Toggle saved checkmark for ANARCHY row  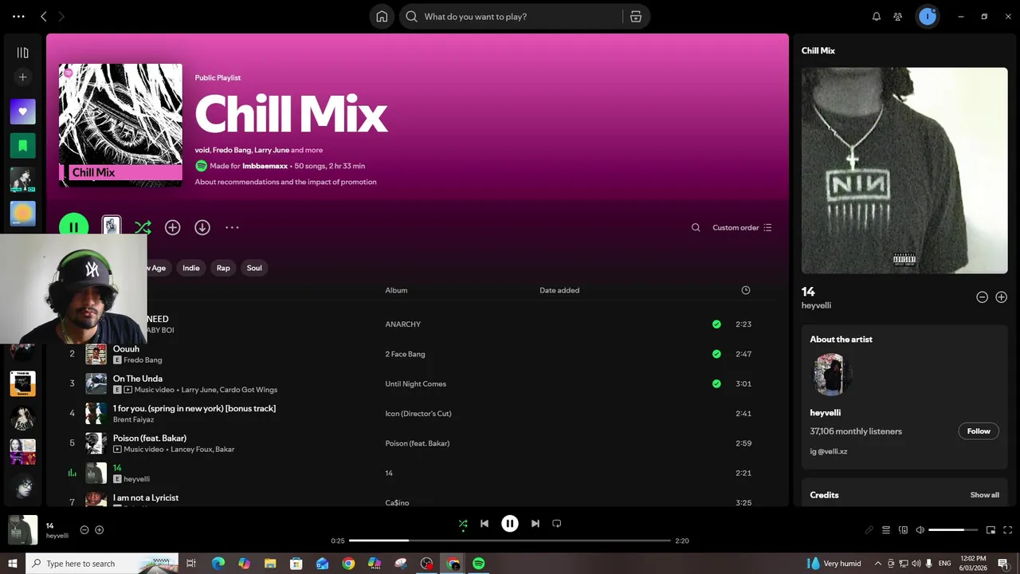click(x=716, y=324)
